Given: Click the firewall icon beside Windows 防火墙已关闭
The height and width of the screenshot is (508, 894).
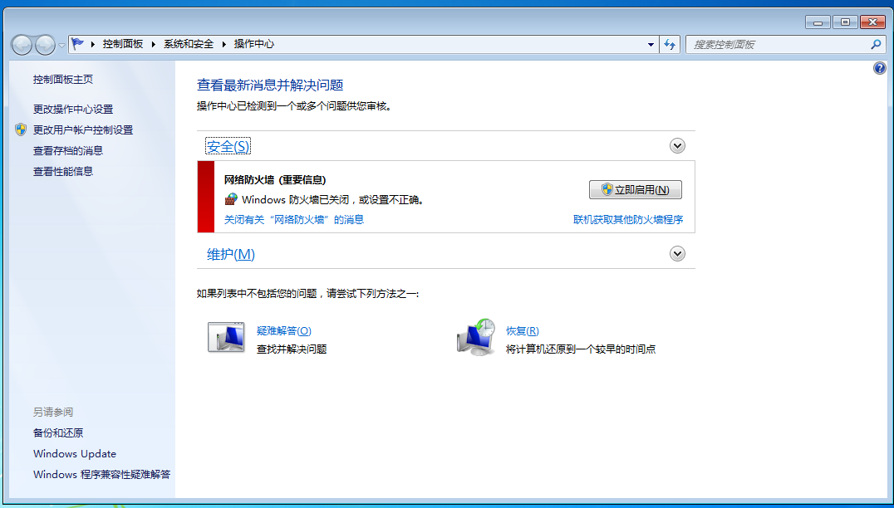Looking at the screenshot, I should [x=231, y=199].
